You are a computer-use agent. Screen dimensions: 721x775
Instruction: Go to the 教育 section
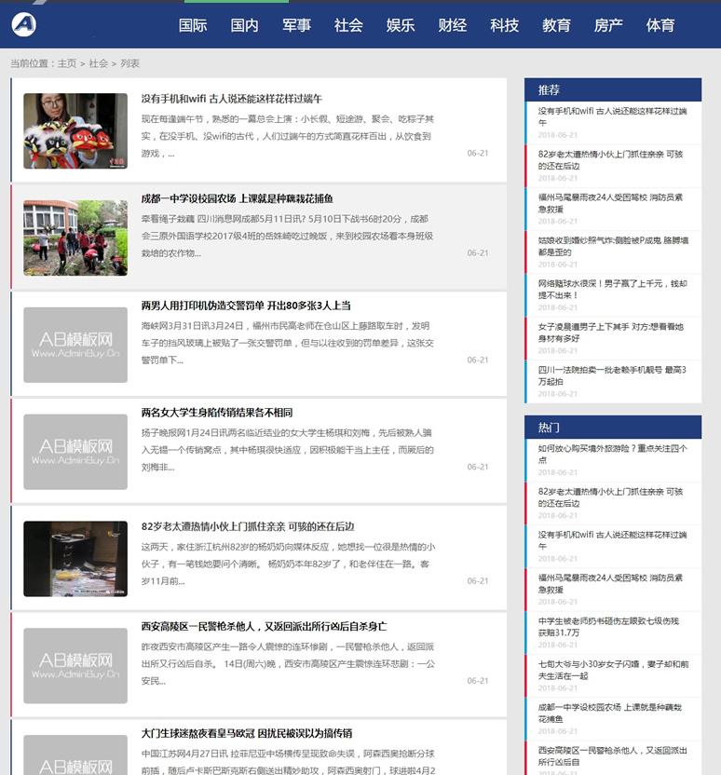pos(556,25)
